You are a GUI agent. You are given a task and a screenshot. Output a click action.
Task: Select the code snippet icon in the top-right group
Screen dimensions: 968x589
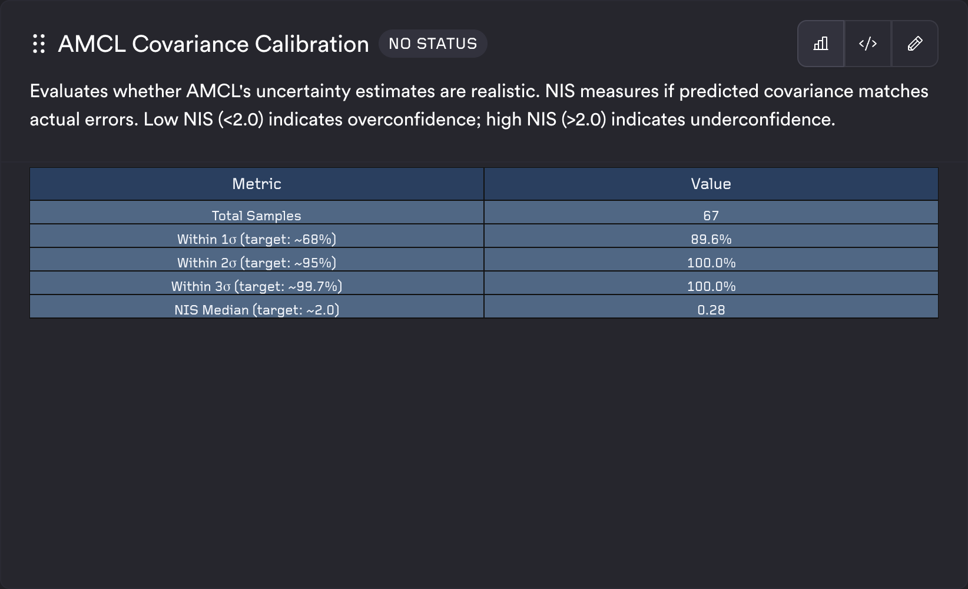[867, 43]
